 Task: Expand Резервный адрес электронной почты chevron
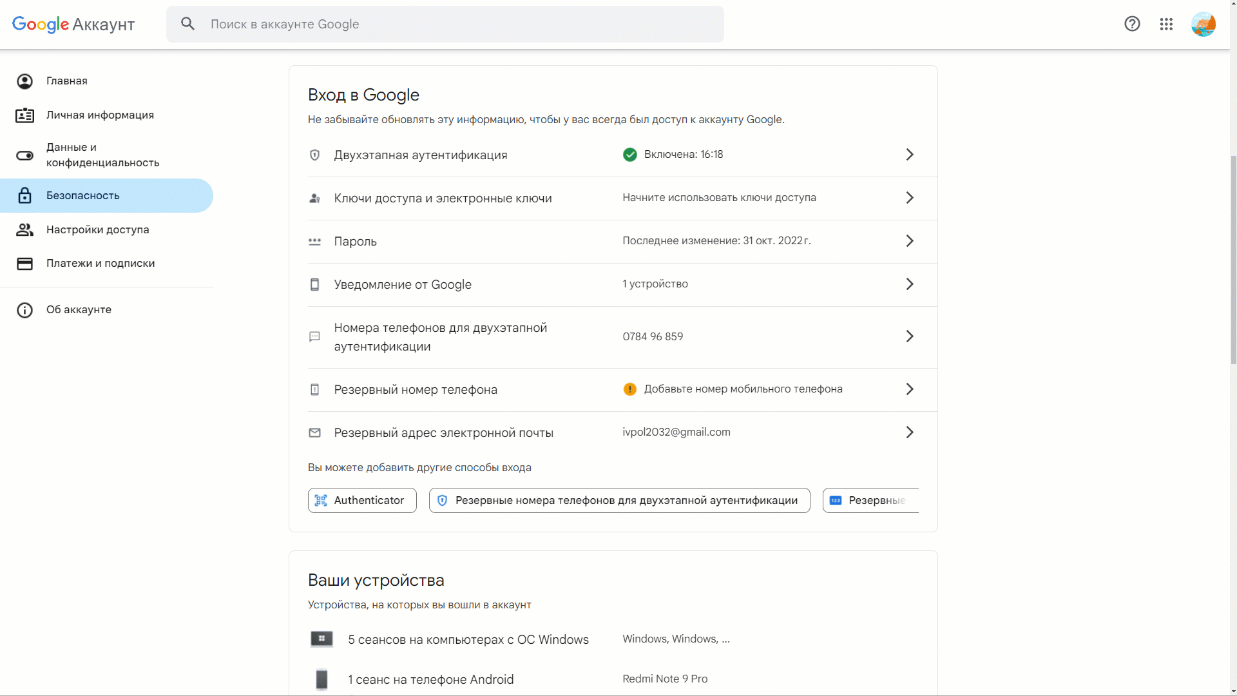pyautogui.click(x=910, y=432)
